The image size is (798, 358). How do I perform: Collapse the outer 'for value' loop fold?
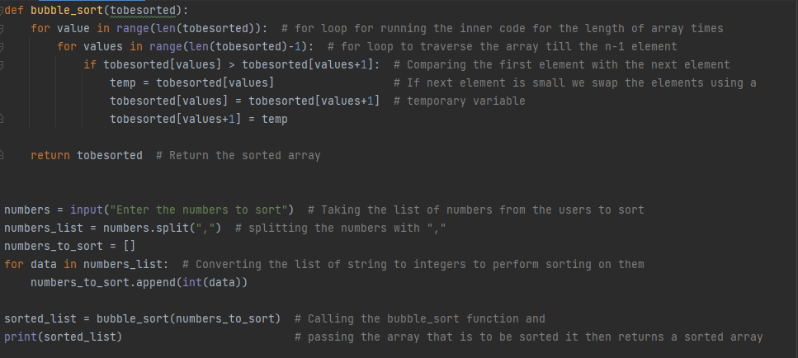click(2, 29)
